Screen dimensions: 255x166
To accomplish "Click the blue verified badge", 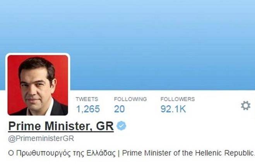I will pyautogui.click(x=122, y=126).
